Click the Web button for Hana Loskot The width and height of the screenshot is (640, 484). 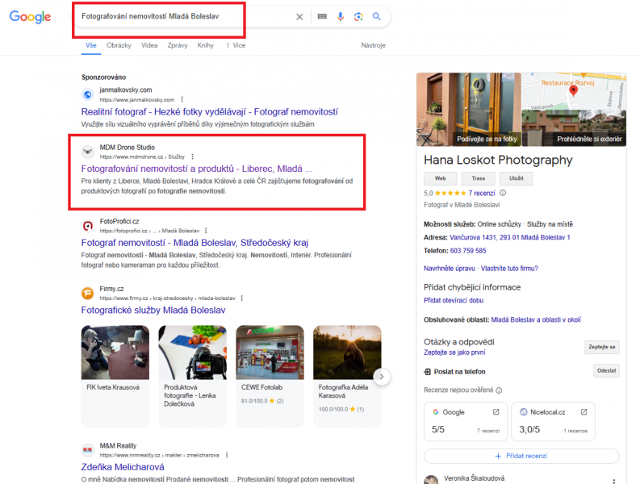(x=441, y=178)
